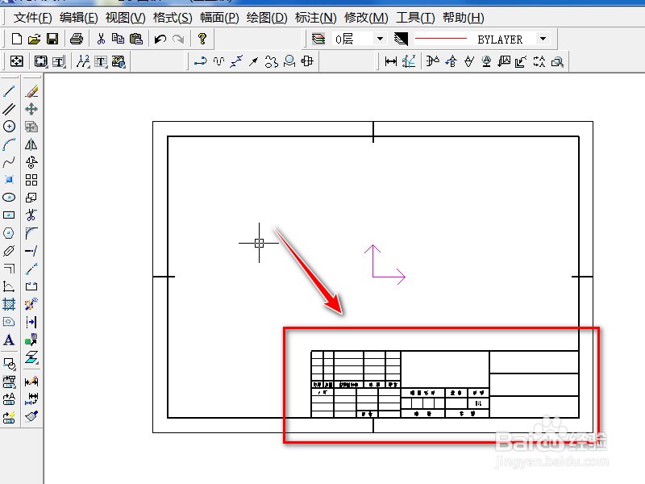Select the format painter brush tool
The image size is (645, 484).
[x=31, y=416]
